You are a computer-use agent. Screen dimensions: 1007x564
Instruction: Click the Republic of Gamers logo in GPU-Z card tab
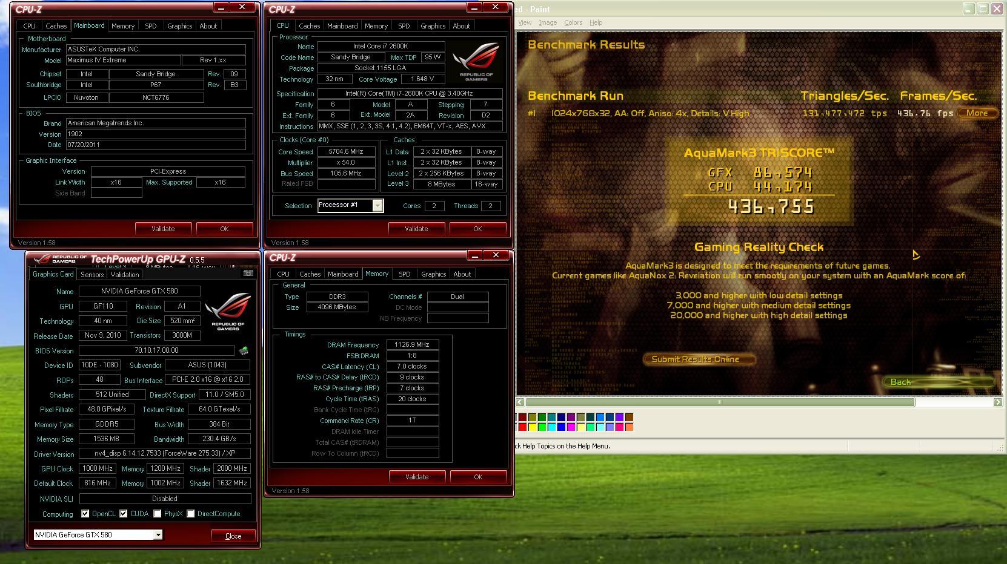228,311
